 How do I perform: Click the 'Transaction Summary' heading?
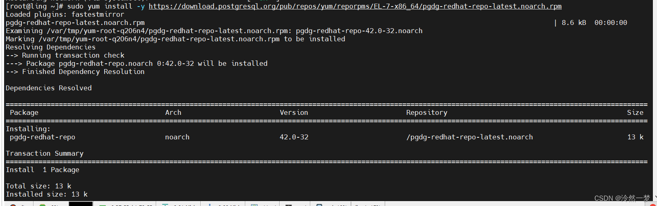tap(45, 153)
